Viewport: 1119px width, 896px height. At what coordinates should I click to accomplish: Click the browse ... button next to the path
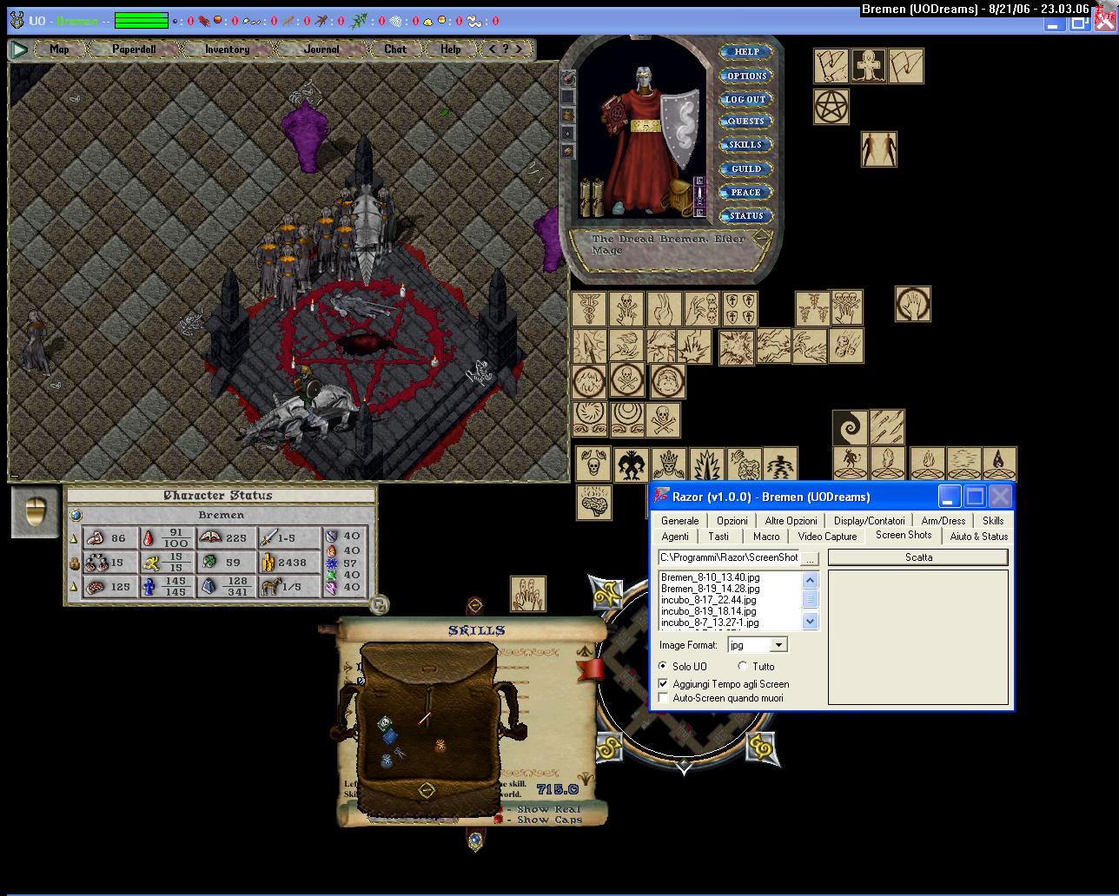pyautogui.click(x=809, y=557)
